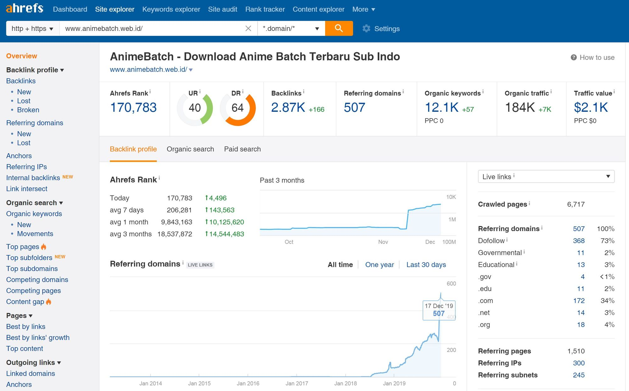This screenshot has height=391, width=629.
Task: Click the info icon beside Referring domains chart title
Action: tap(183, 262)
